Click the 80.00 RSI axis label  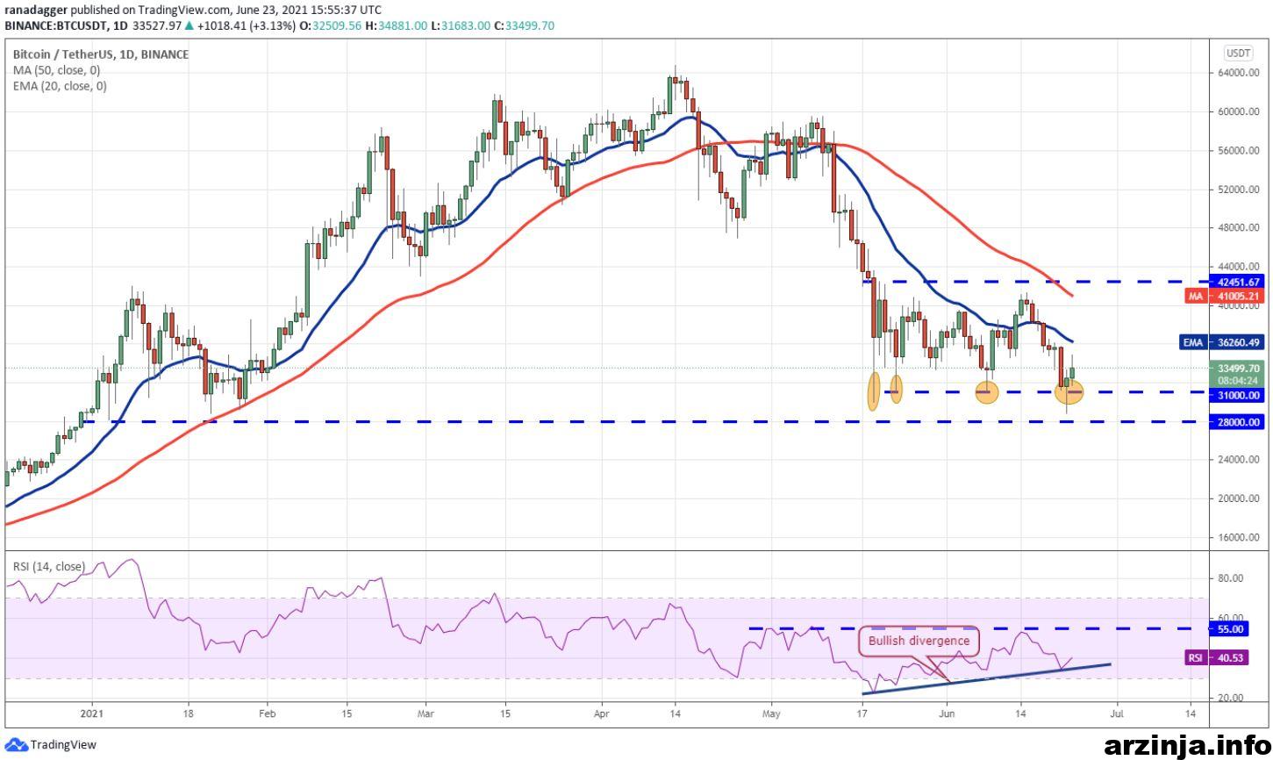click(1231, 578)
